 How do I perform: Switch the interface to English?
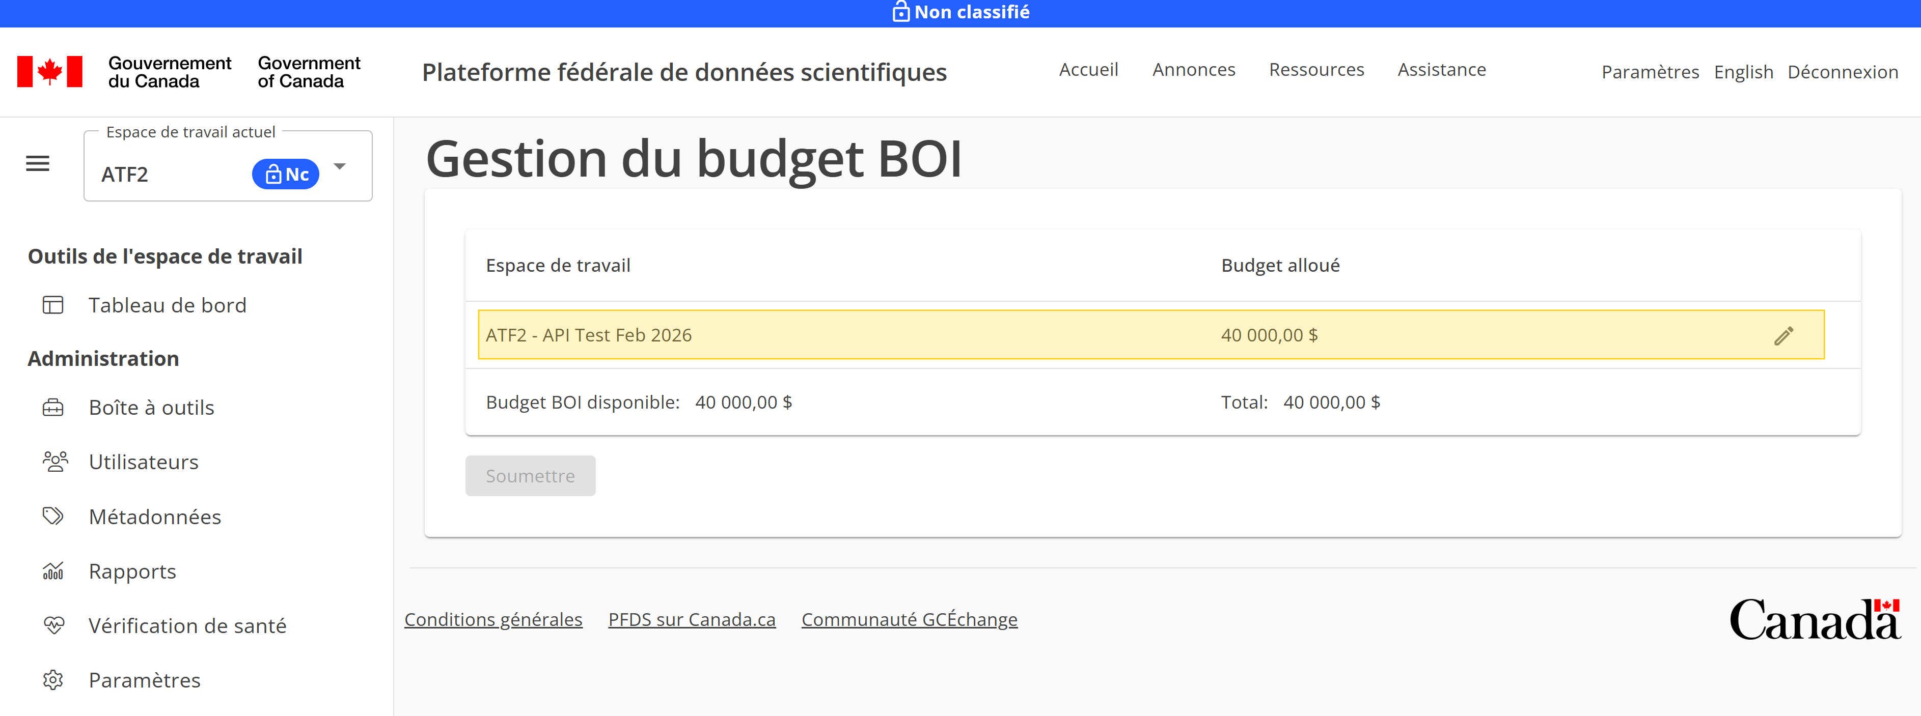tap(1744, 72)
